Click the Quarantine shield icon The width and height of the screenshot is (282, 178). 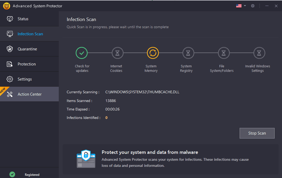click(10, 49)
